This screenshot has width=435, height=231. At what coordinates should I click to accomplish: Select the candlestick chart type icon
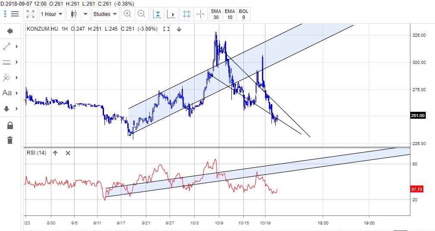pyautogui.click(x=74, y=14)
